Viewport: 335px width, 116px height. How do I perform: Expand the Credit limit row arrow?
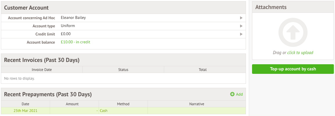coord(241,34)
